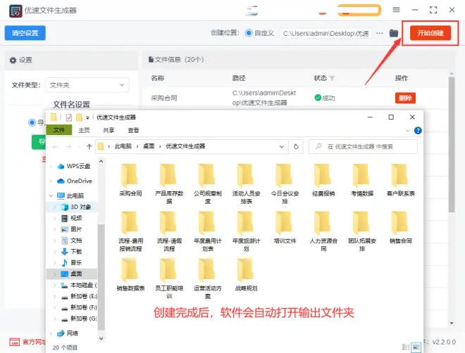
Task: Open the quick access toolbar dropdown arrow
Action: 87,117
